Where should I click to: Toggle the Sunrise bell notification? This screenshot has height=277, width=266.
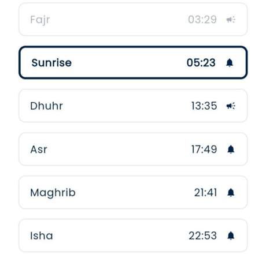(230, 63)
